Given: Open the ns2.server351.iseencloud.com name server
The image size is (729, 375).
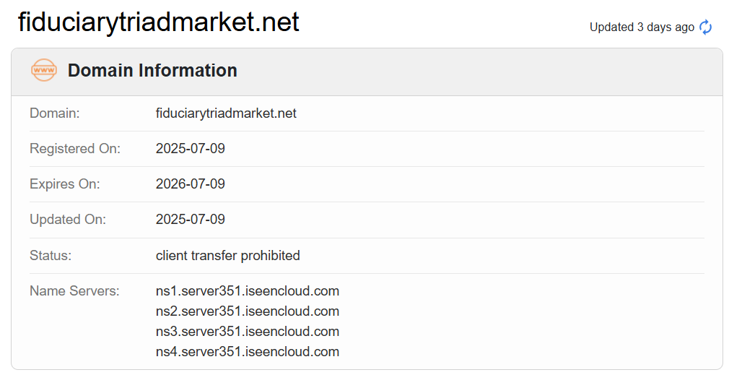Looking at the screenshot, I should tap(248, 311).
